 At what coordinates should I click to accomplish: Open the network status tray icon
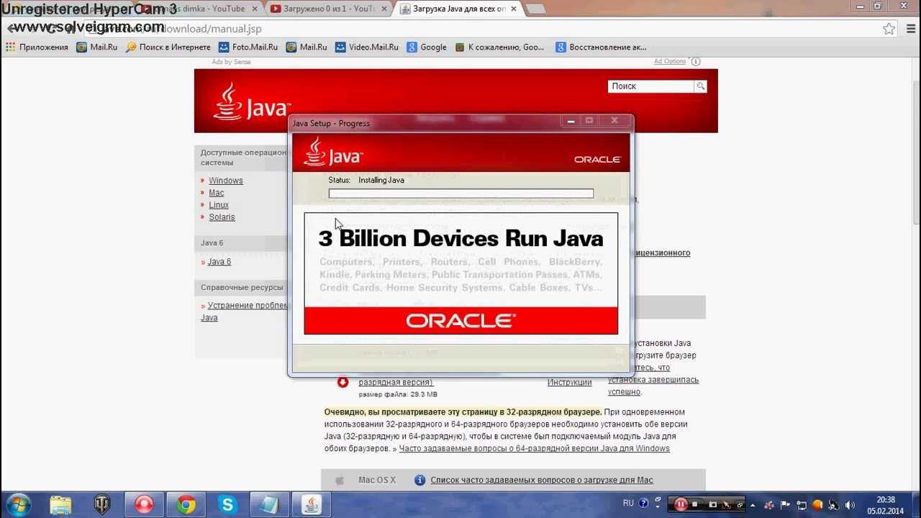tap(802, 505)
